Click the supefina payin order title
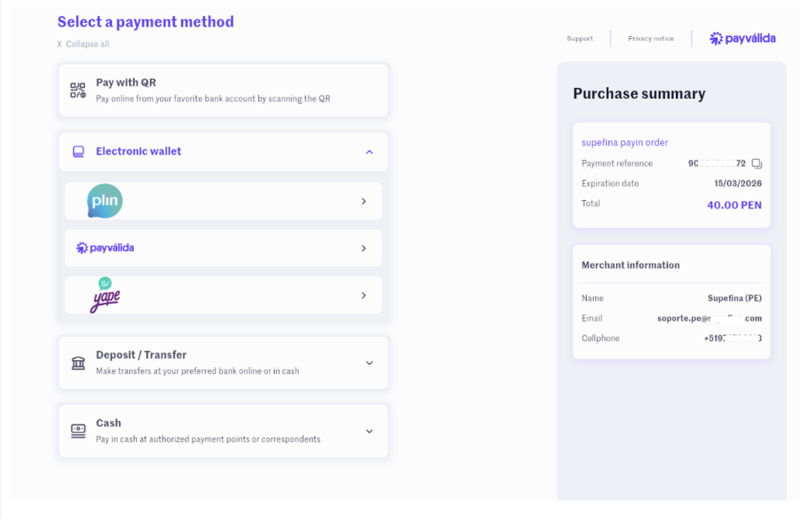The height and width of the screenshot is (519, 812). pyautogui.click(x=624, y=143)
